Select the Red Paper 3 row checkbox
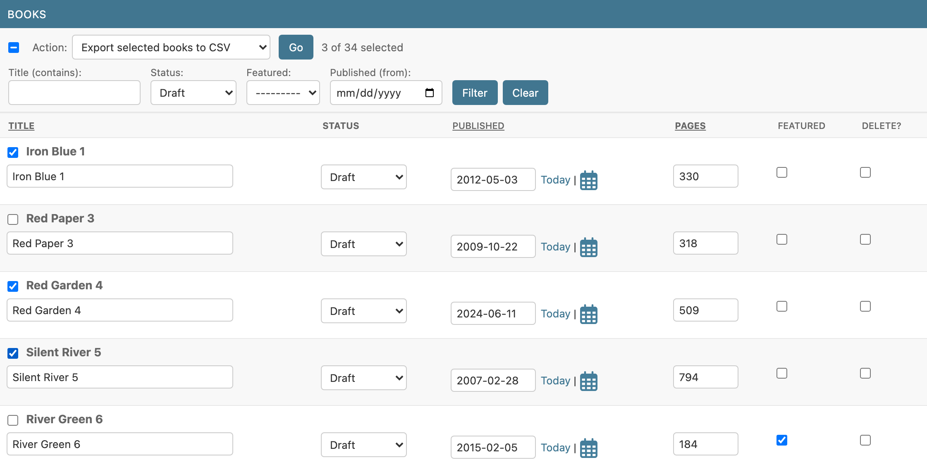The height and width of the screenshot is (472, 927). point(13,219)
